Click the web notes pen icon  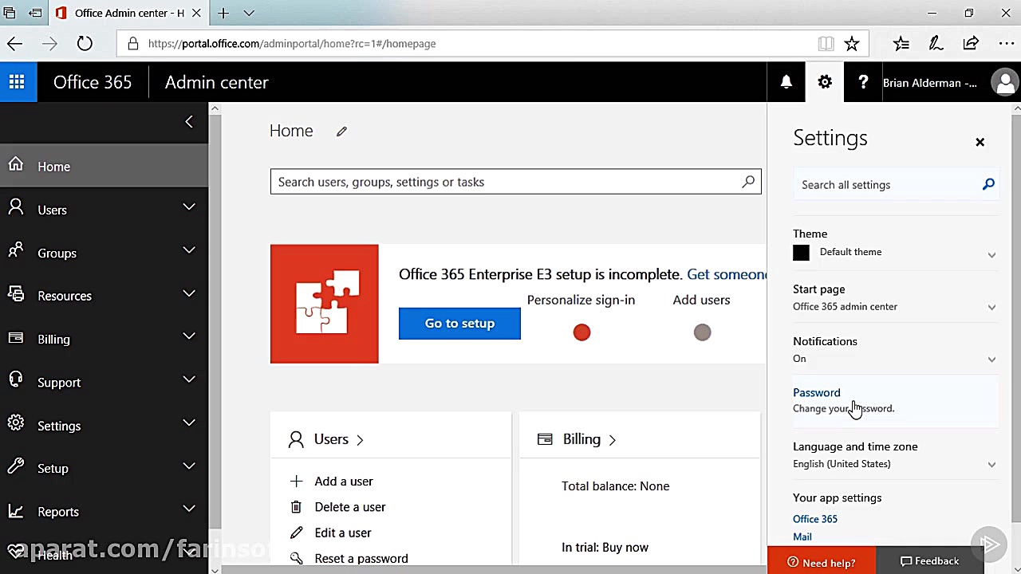pyautogui.click(x=936, y=44)
